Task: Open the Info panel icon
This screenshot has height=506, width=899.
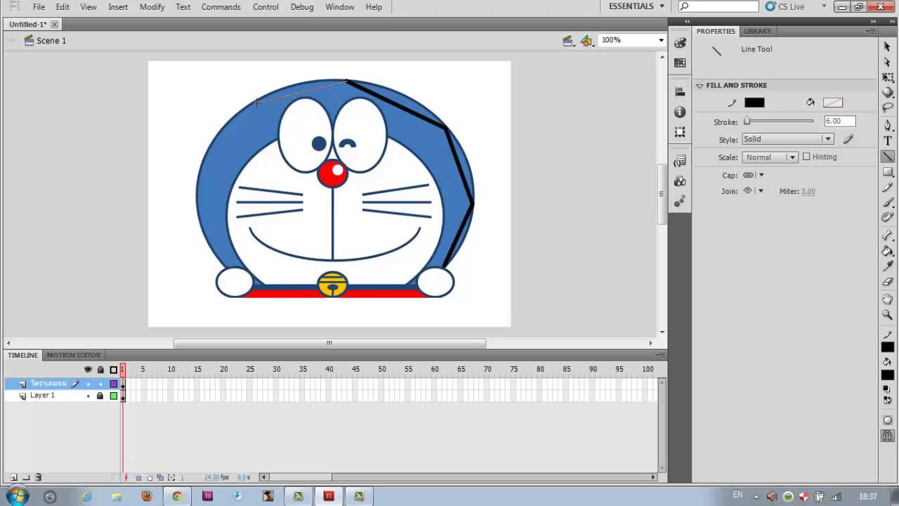Action: tap(680, 112)
